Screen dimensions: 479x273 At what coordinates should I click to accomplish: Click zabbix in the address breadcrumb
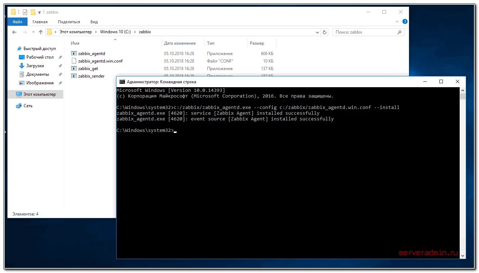point(145,32)
